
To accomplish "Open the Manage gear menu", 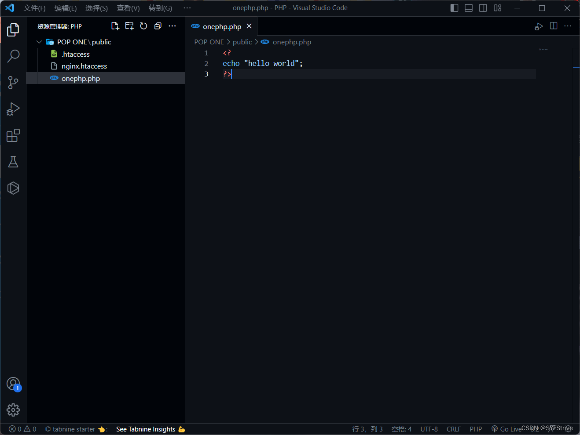I will click(13, 410).
